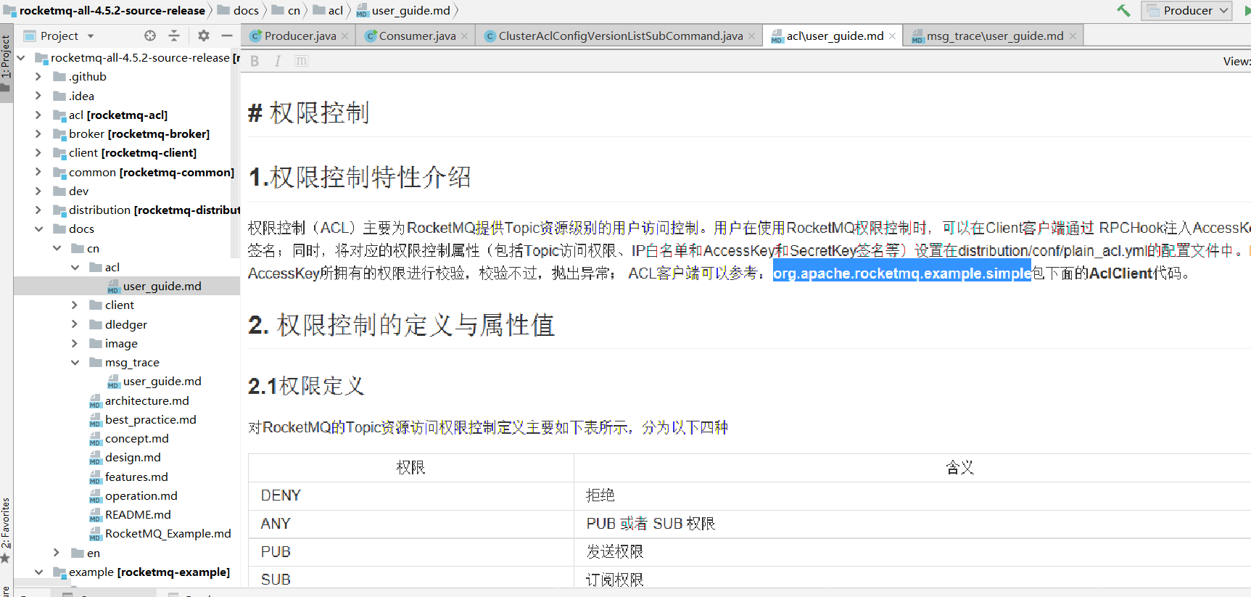Screen dimensions: 1251x597
Task: Click the collapse all icon in Project panel
Action: (174, 36)
